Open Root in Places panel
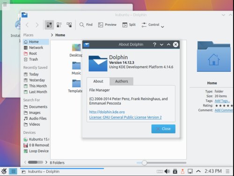This screenshot has height=176, width=234. tap(36, 54)
